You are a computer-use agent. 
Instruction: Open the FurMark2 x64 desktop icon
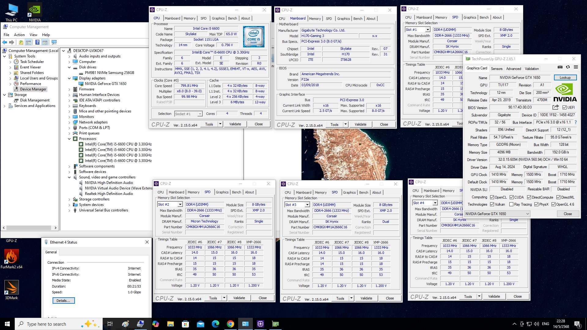[x=11, y=258]
